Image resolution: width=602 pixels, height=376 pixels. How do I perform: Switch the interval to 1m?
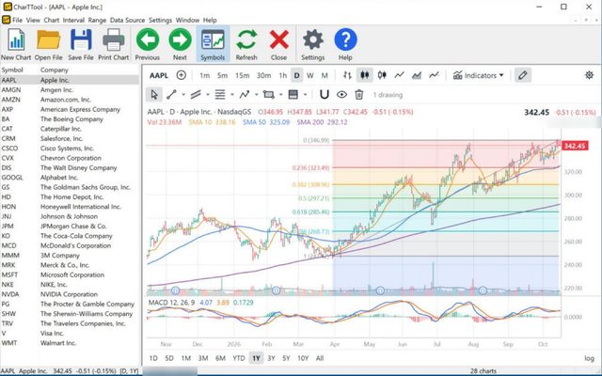point(205,75)
